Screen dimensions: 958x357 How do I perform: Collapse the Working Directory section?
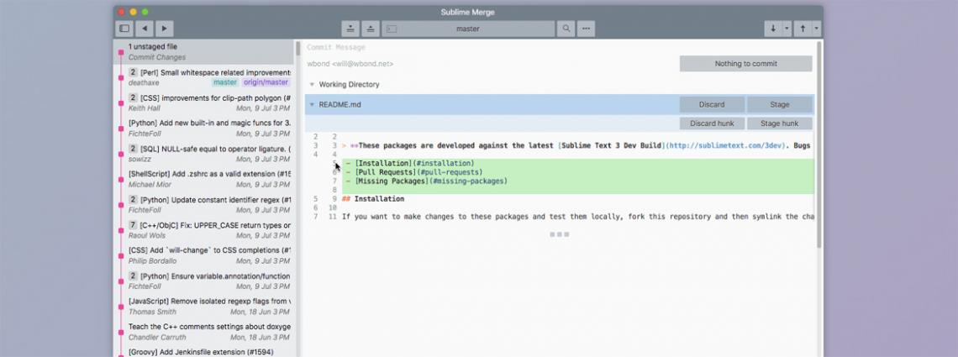313,85
